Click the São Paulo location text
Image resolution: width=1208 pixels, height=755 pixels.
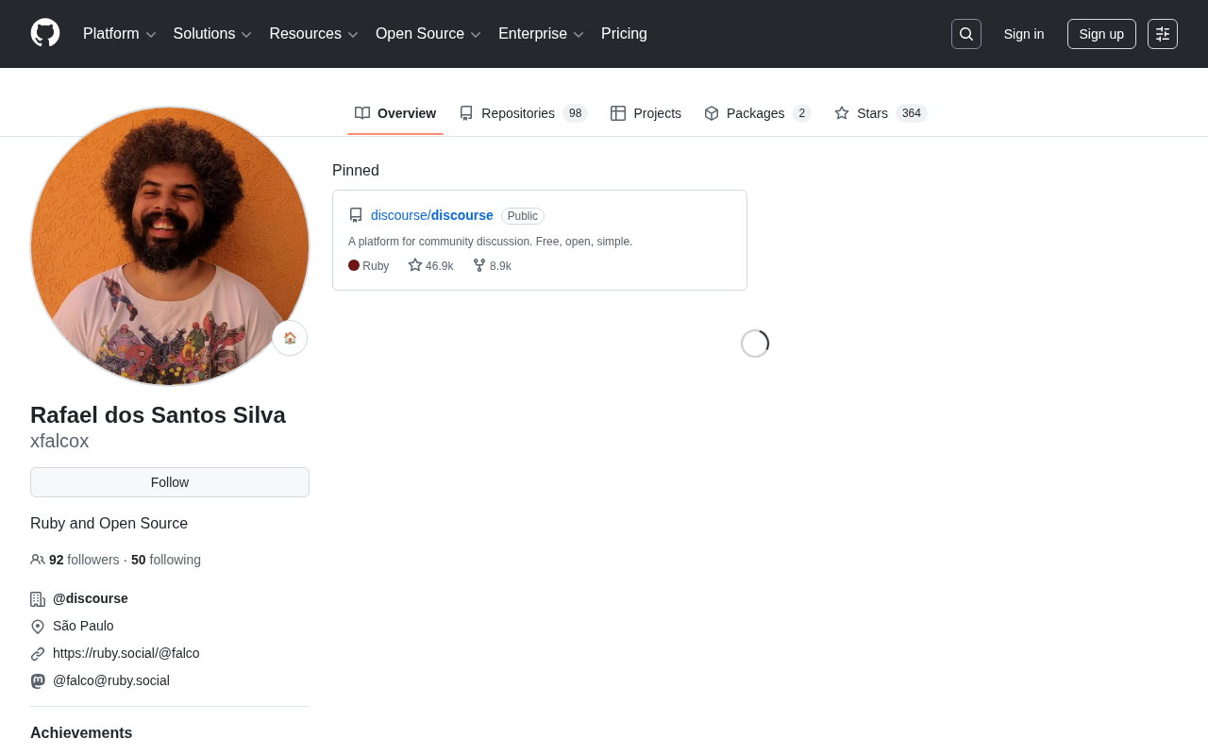click(83, 626)
